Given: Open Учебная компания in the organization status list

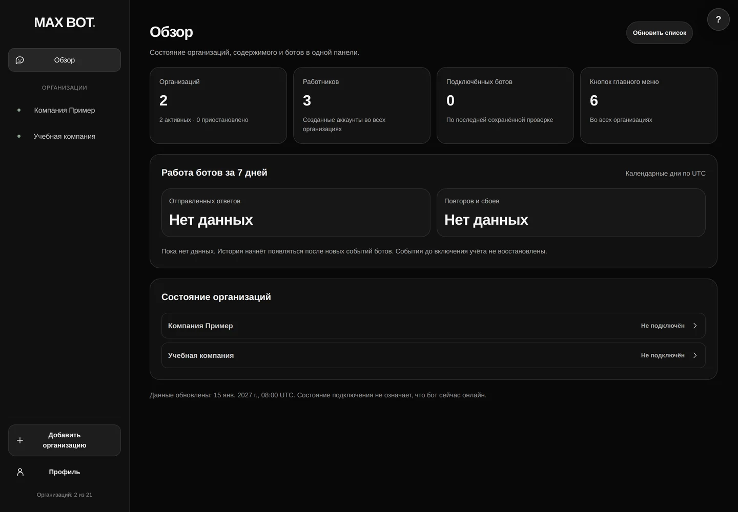Looking at the screenshot, I should pos(434,355).
